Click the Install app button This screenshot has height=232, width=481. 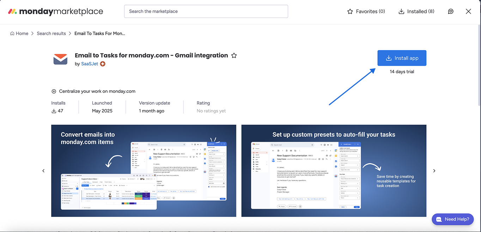(x=402, y=58)
